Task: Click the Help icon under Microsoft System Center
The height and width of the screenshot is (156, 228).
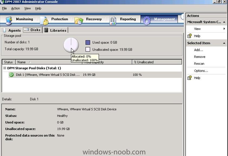Action: [190, 36]
